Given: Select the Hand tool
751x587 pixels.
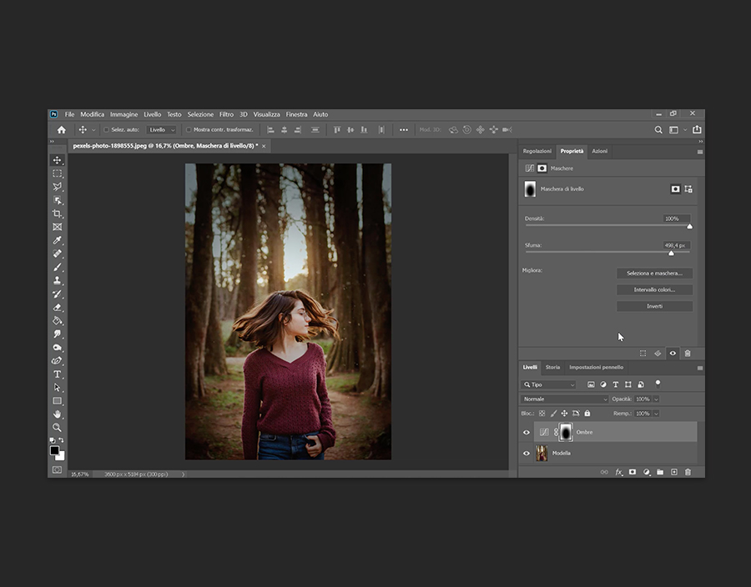Looking at the screenshot, I should point(58,414).
